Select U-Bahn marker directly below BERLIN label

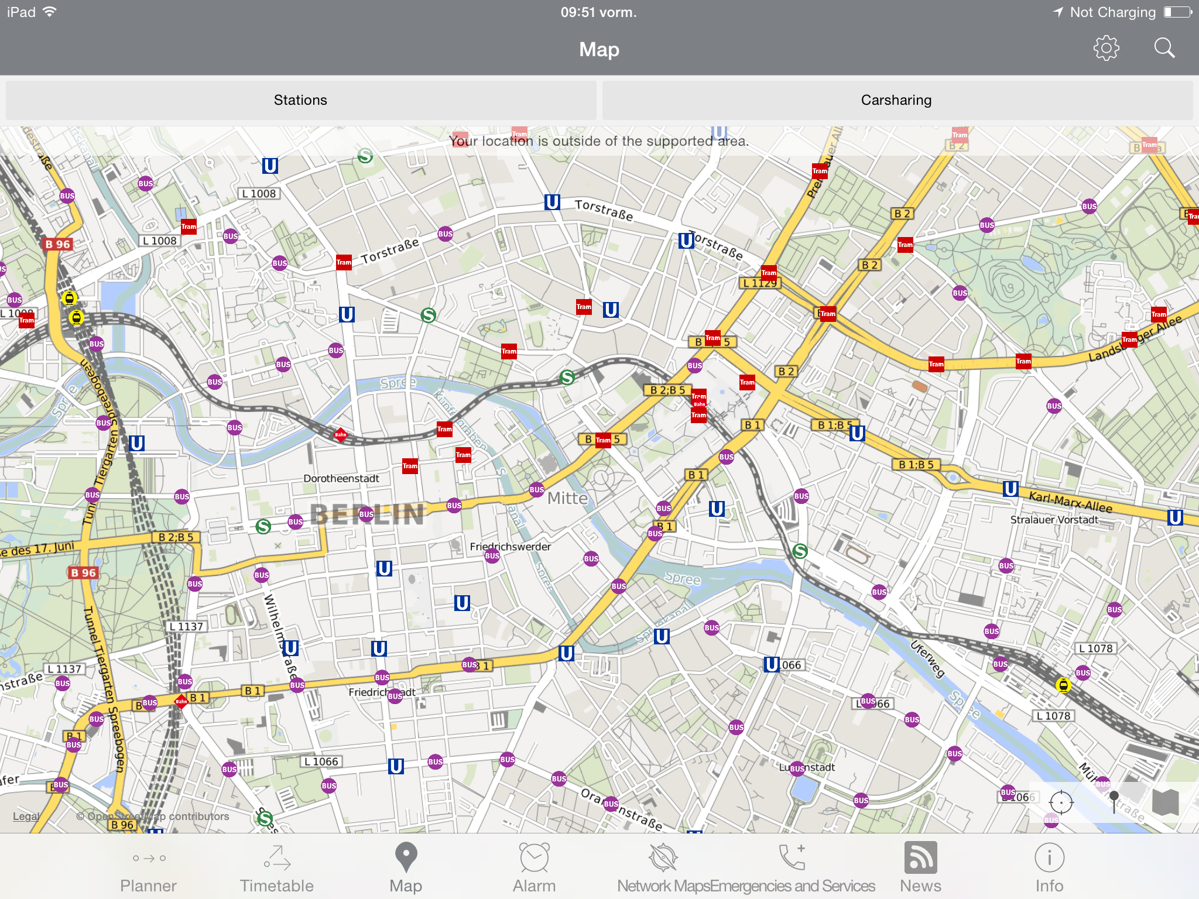384,568
